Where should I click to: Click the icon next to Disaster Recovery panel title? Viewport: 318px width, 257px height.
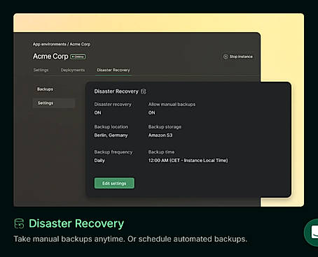(144, 91)
